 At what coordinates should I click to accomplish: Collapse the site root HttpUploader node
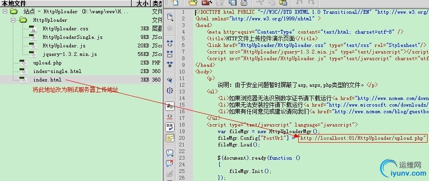(x=5, y=11)
